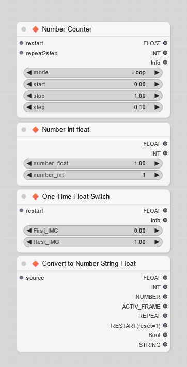Toggle collapse dot on Convert to Number String Float

pos(24,264)
